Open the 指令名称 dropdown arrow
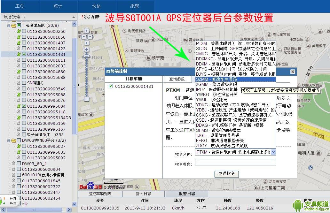The height and width of the screenshot is (213, 330). click(x=273, y=152)
